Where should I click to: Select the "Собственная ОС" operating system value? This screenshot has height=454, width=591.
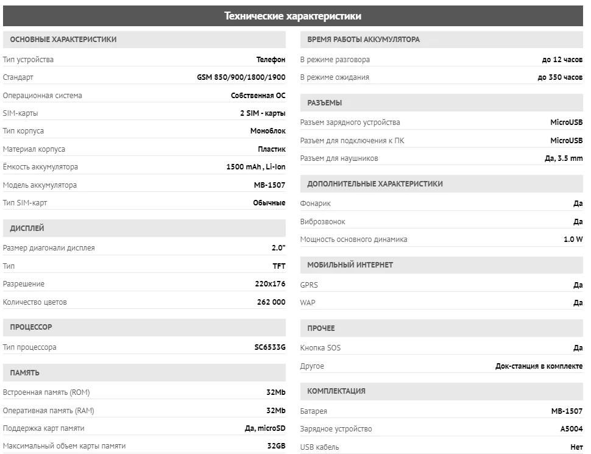(x=258, y=96)
